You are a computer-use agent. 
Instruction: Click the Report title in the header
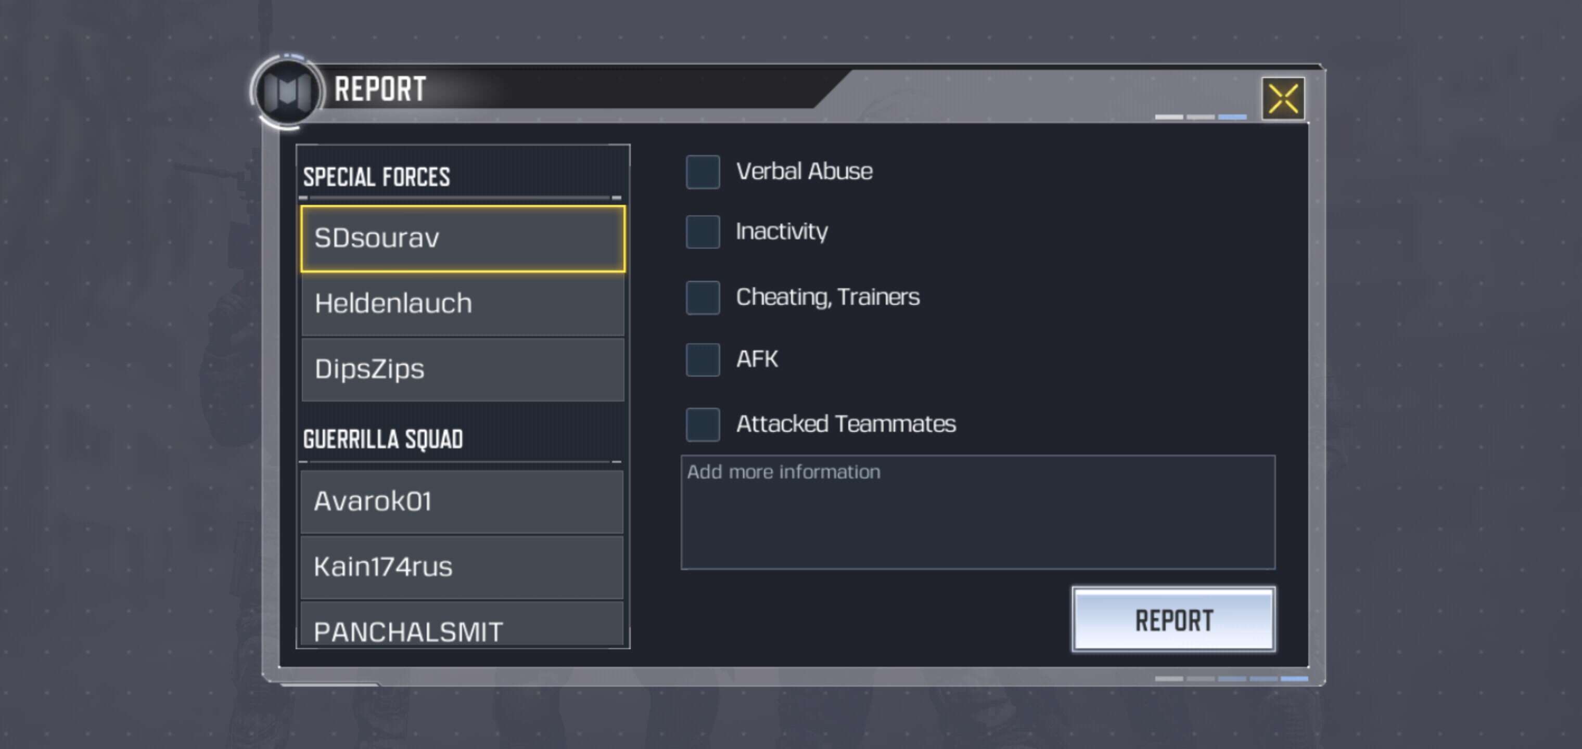[380, 89]
